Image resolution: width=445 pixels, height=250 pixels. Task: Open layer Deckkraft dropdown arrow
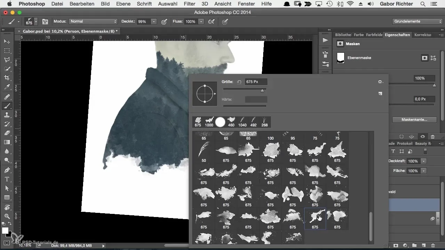click(423, 161)
